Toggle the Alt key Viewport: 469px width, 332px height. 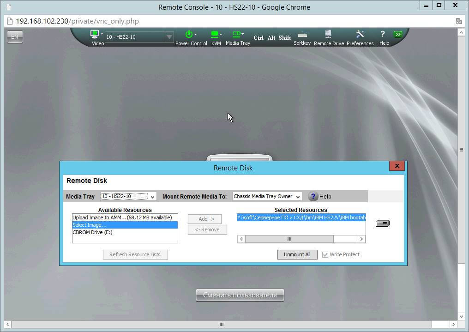click(271, 38)
